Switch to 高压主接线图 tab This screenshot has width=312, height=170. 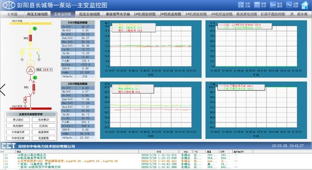(x=37, y=14)
